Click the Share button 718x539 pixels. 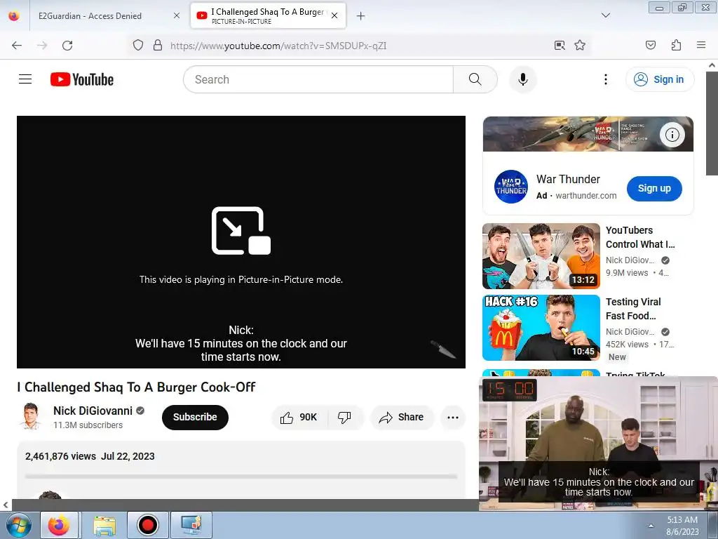(x=401, y=417)
